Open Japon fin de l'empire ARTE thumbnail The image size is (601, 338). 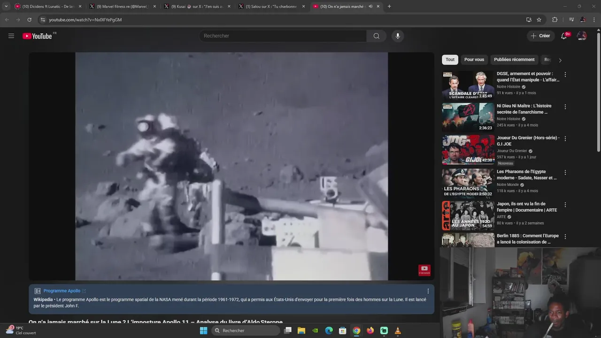coord(468,215)
